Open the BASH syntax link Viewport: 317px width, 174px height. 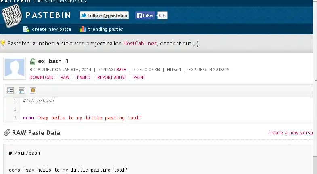[x=121, y=70]
